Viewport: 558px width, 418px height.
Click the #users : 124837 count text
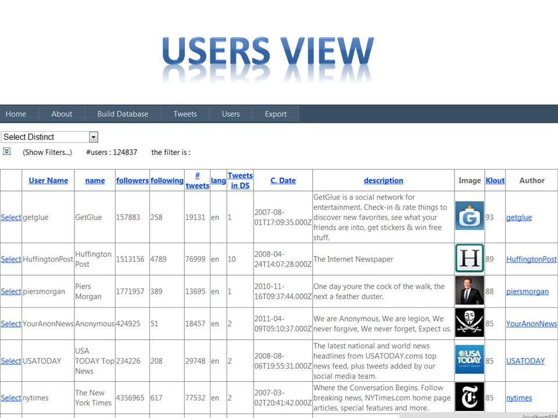click(112, 152)
